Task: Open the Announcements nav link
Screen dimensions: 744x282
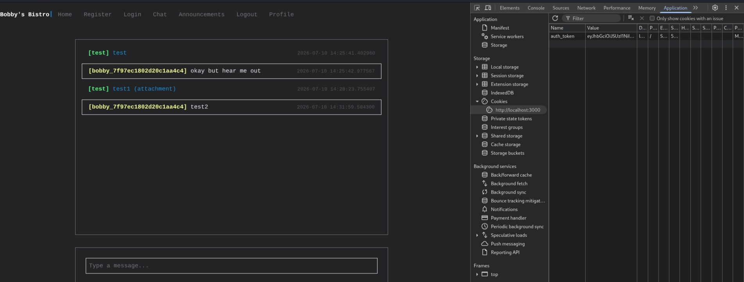Action: point(201,14)
